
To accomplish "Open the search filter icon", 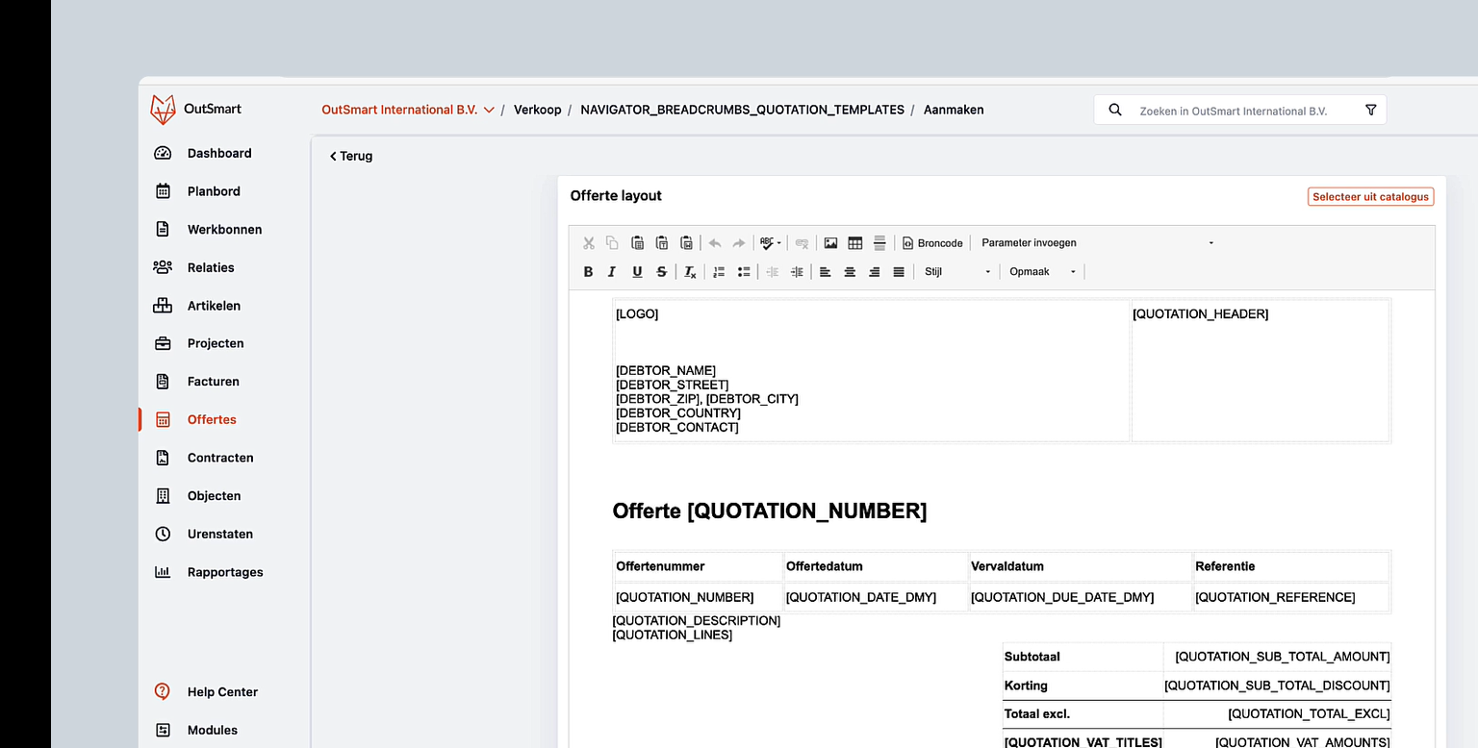I will click(1370, 110).
